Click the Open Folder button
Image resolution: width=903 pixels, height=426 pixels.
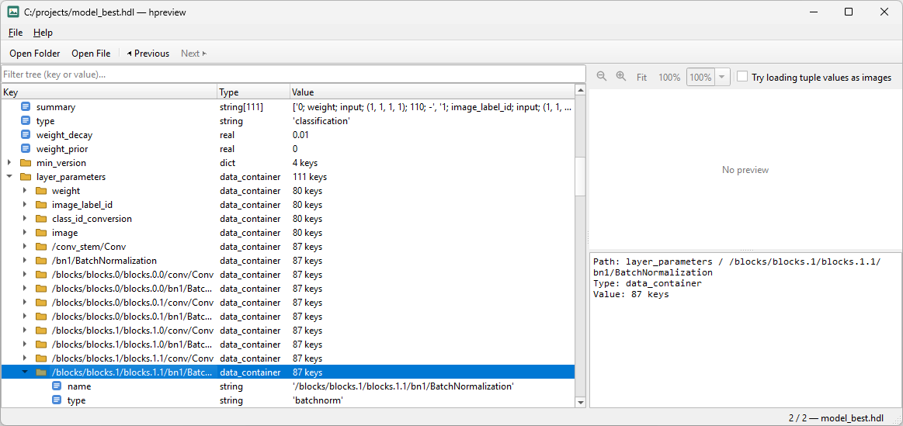(x=35, y=54)
